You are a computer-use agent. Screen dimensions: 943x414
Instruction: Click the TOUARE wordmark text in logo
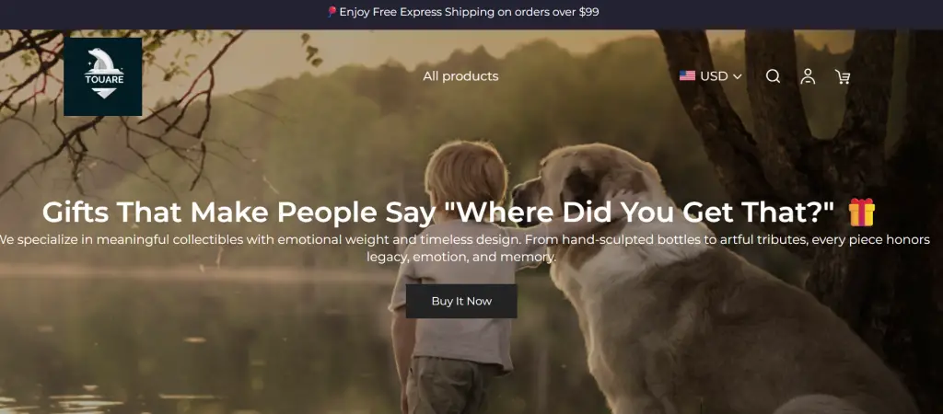coord(104,79)
